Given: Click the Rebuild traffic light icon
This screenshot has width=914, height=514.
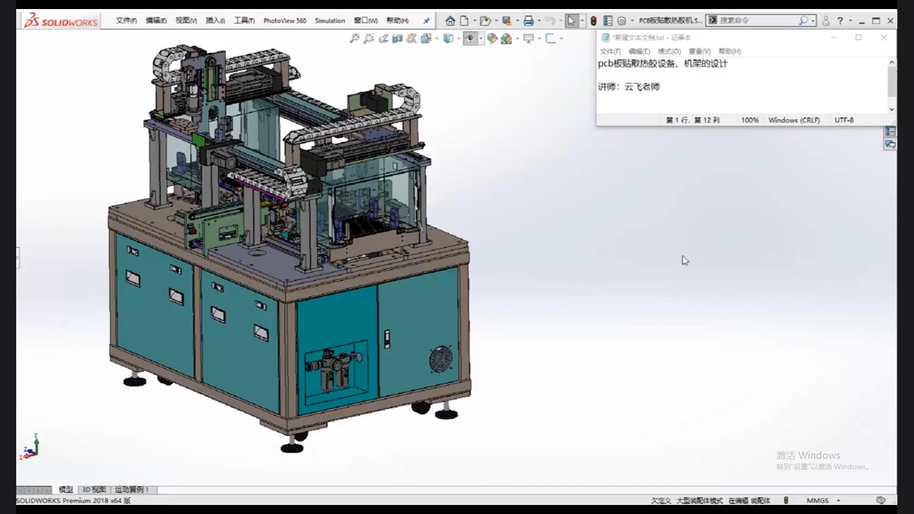Looking at the screenshot, I should click(x=594, y=20).
